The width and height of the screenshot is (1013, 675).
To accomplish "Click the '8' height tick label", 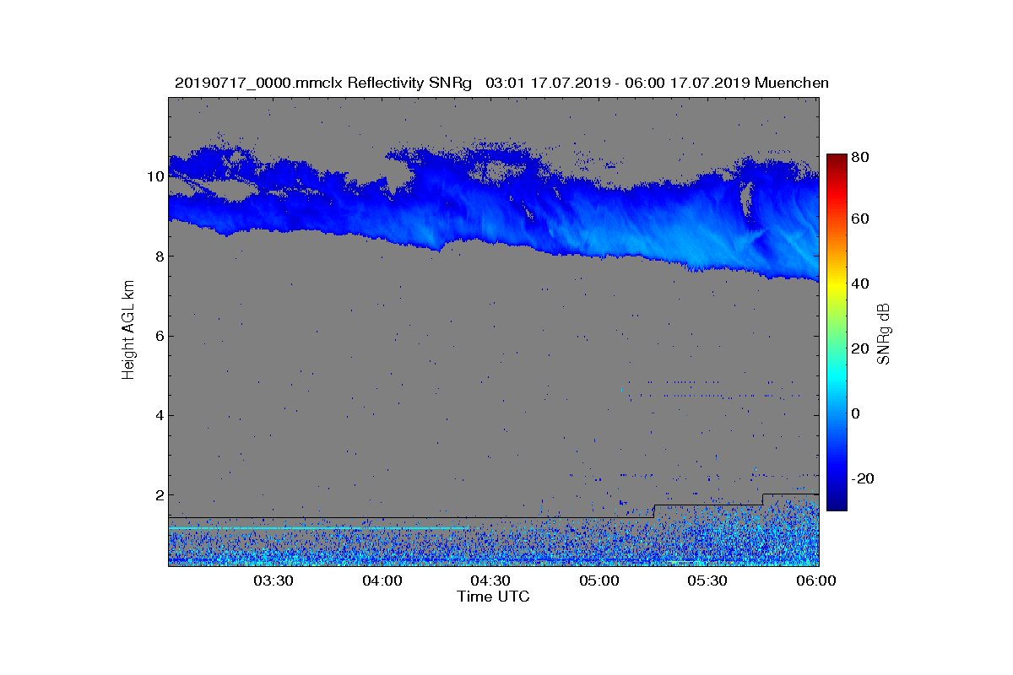I will pos(158,256).
